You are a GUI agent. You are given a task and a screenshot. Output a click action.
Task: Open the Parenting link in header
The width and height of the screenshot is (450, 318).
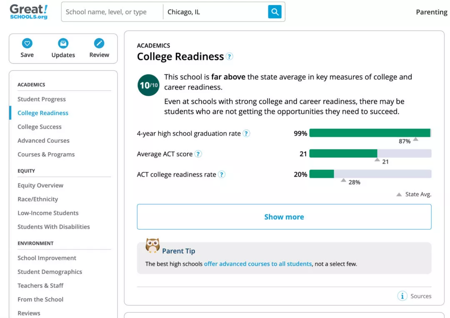click(x=431, y=12)
